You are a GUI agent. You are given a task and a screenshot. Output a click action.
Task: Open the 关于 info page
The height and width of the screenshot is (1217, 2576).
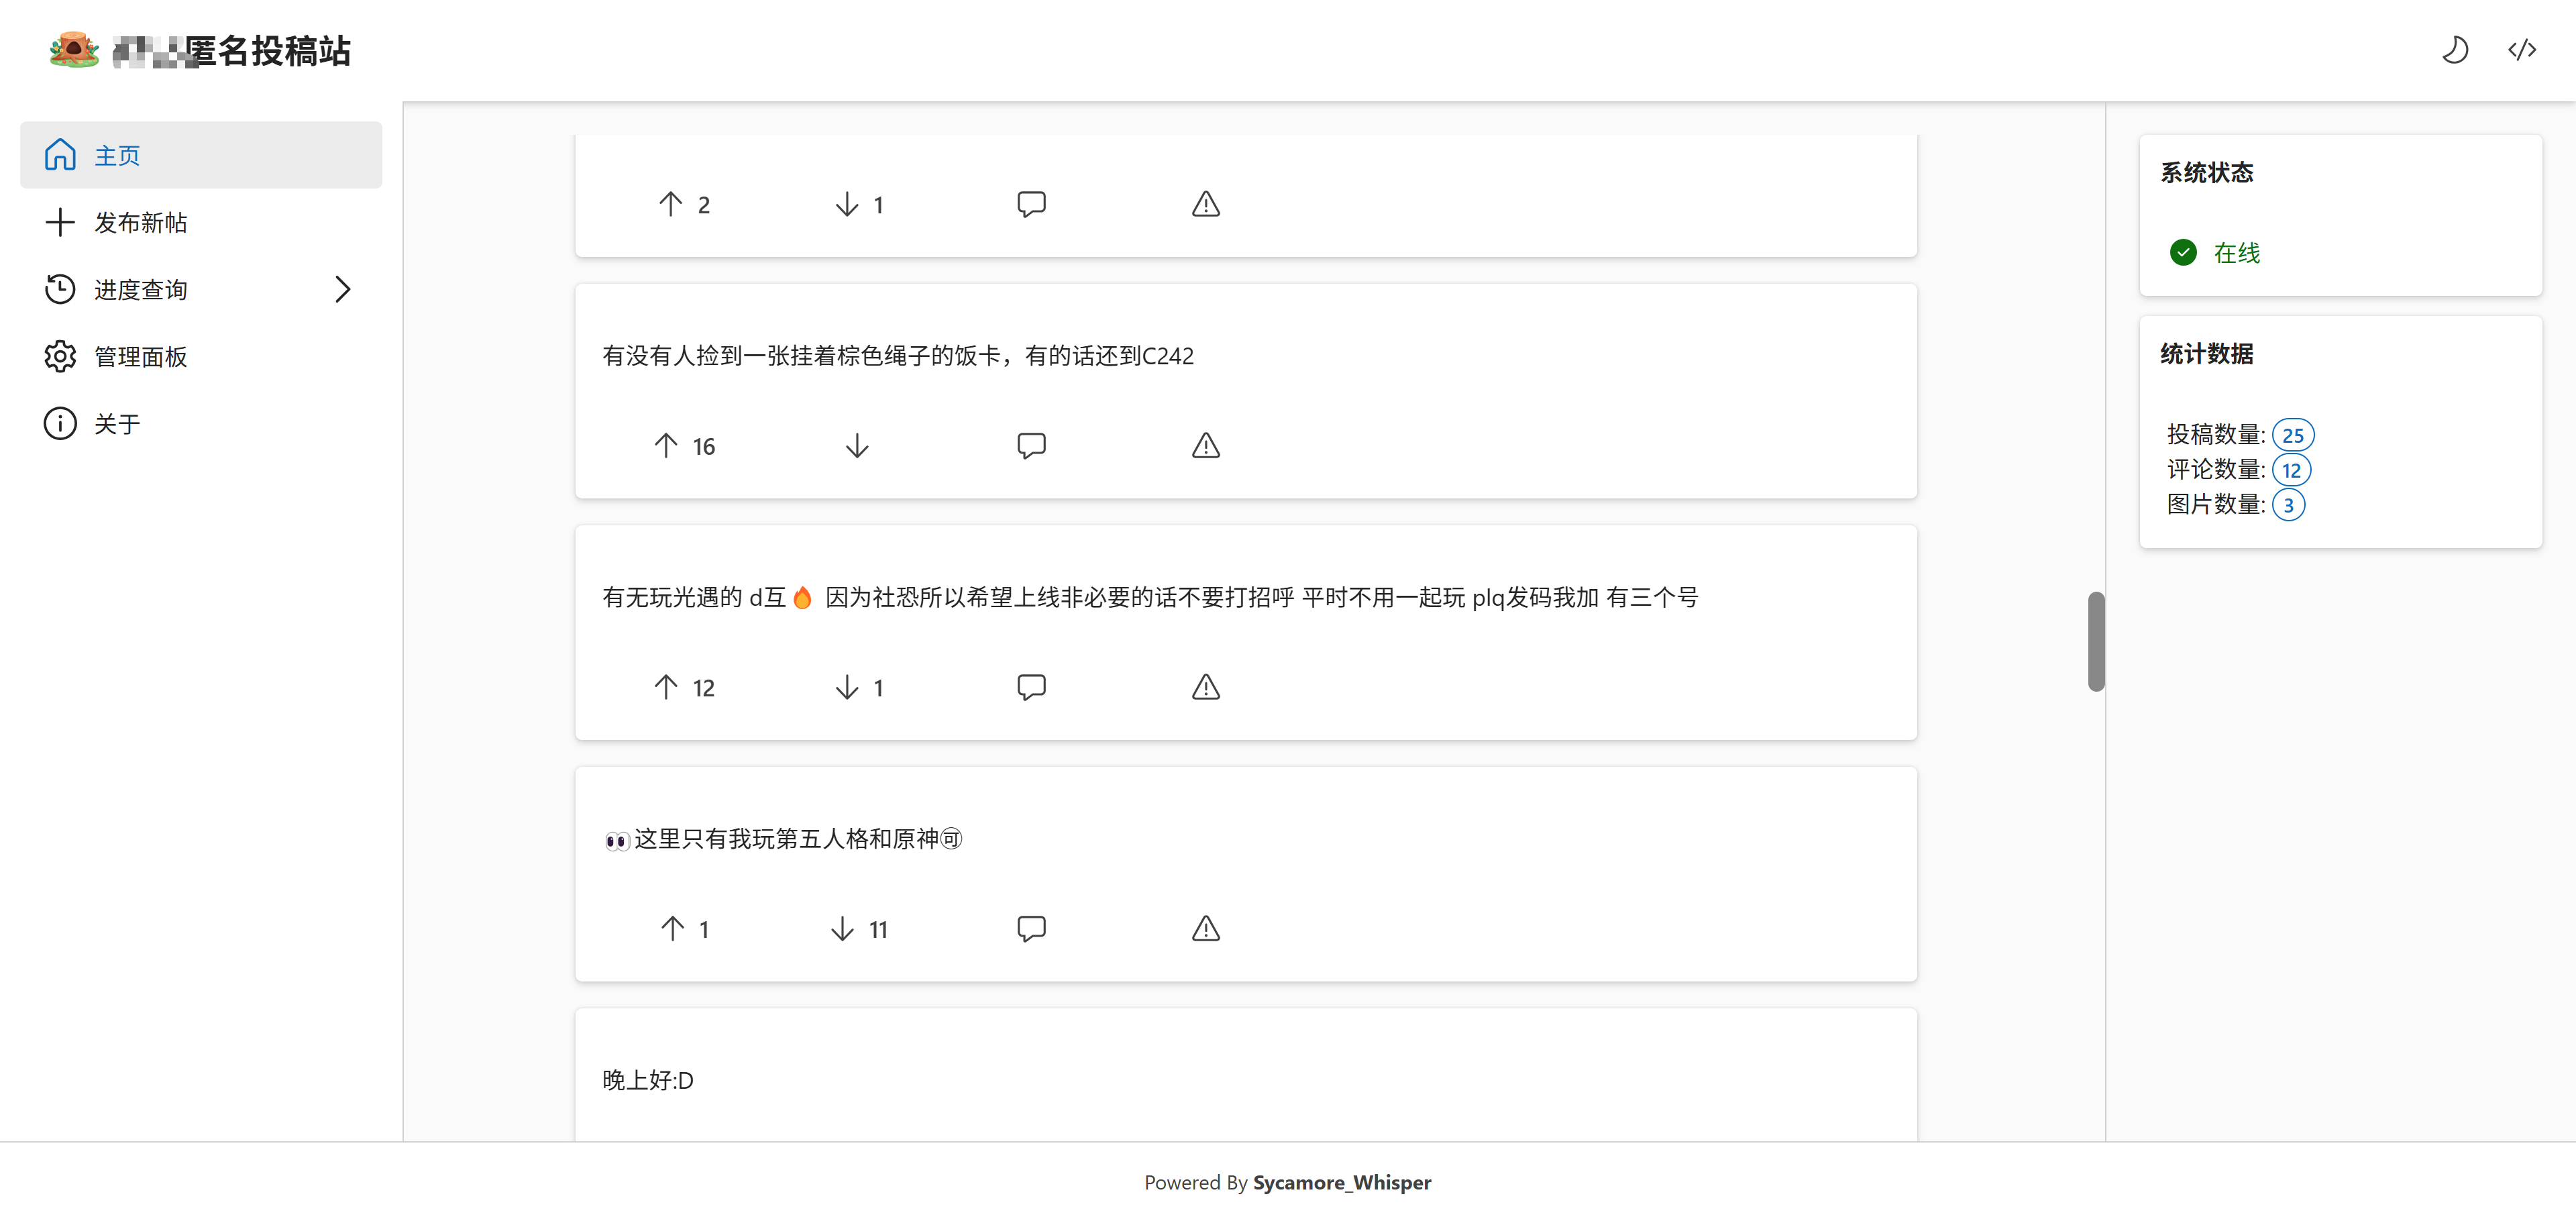coord(117,424)
